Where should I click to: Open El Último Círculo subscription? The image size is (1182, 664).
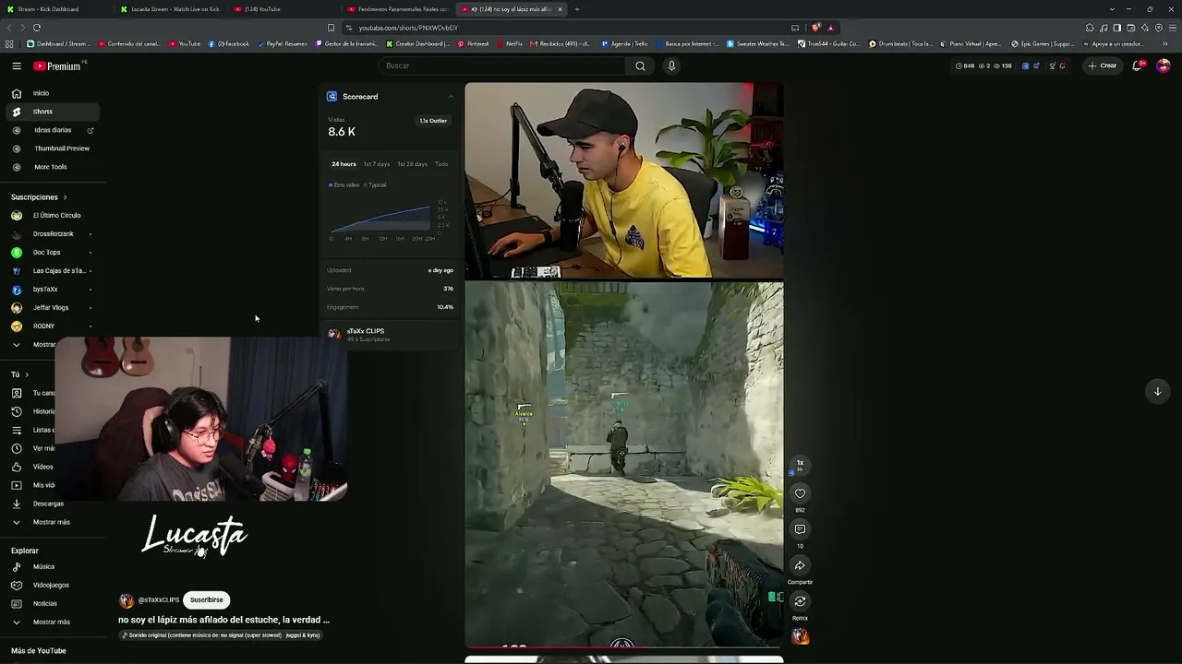pos(56,216)
